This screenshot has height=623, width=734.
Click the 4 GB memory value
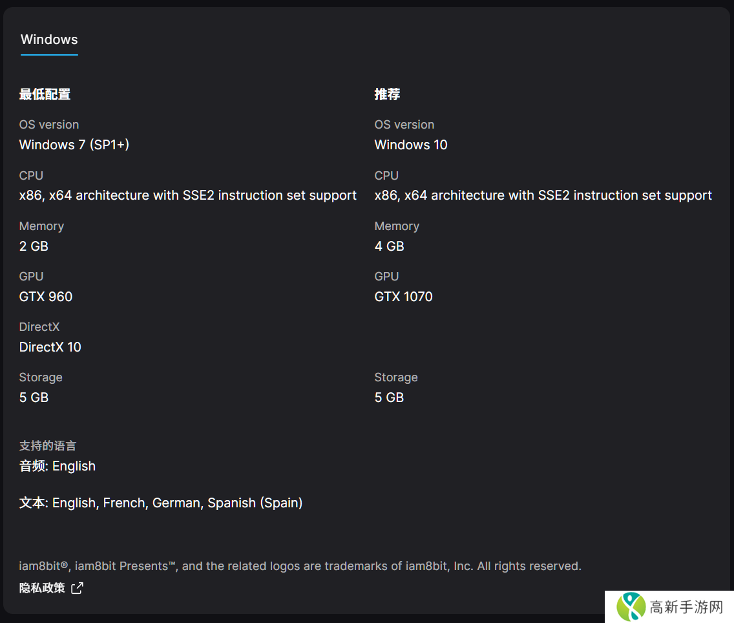tap(389, 246)
